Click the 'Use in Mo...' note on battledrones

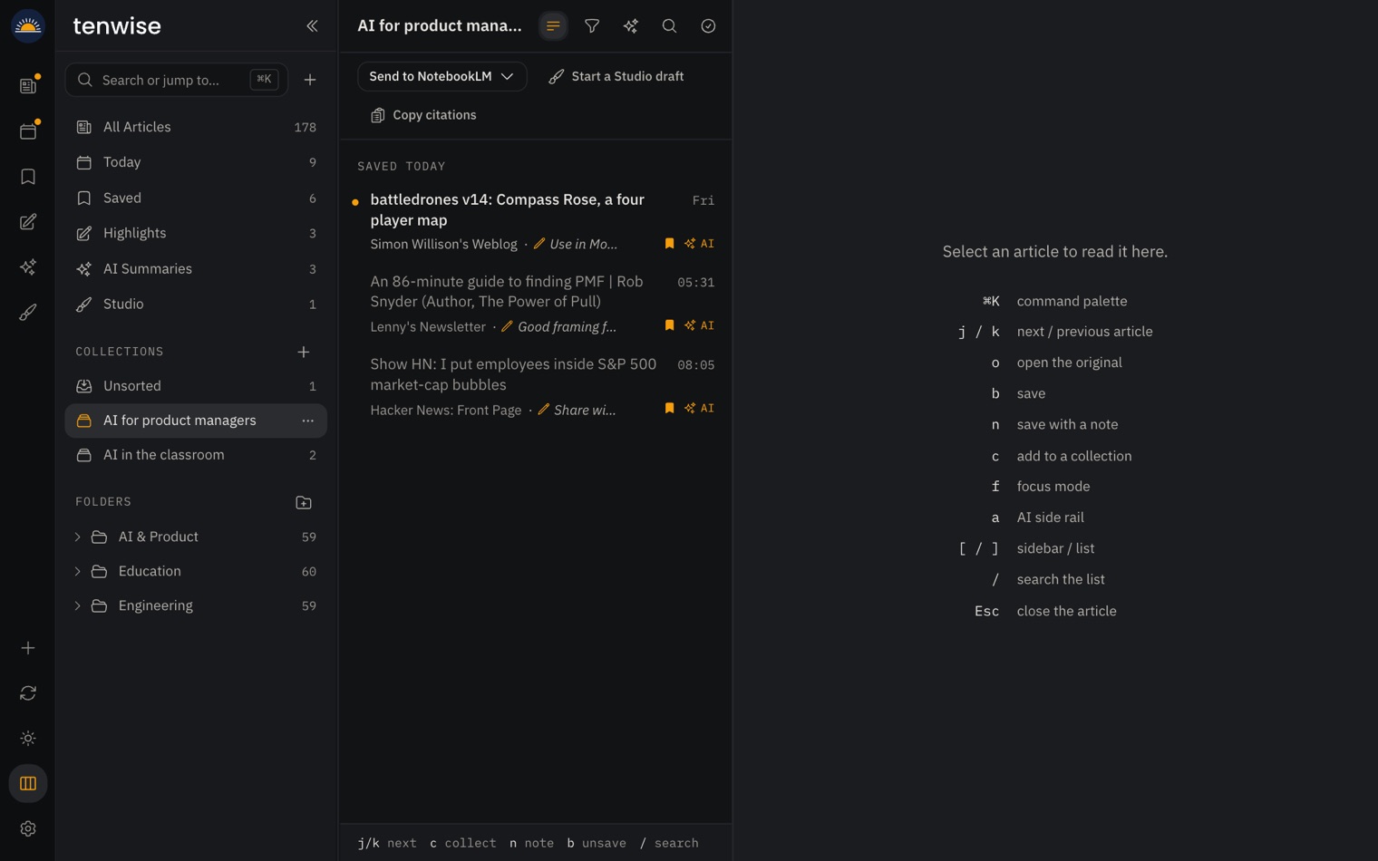pyautogui.click(x=576, y=244)
